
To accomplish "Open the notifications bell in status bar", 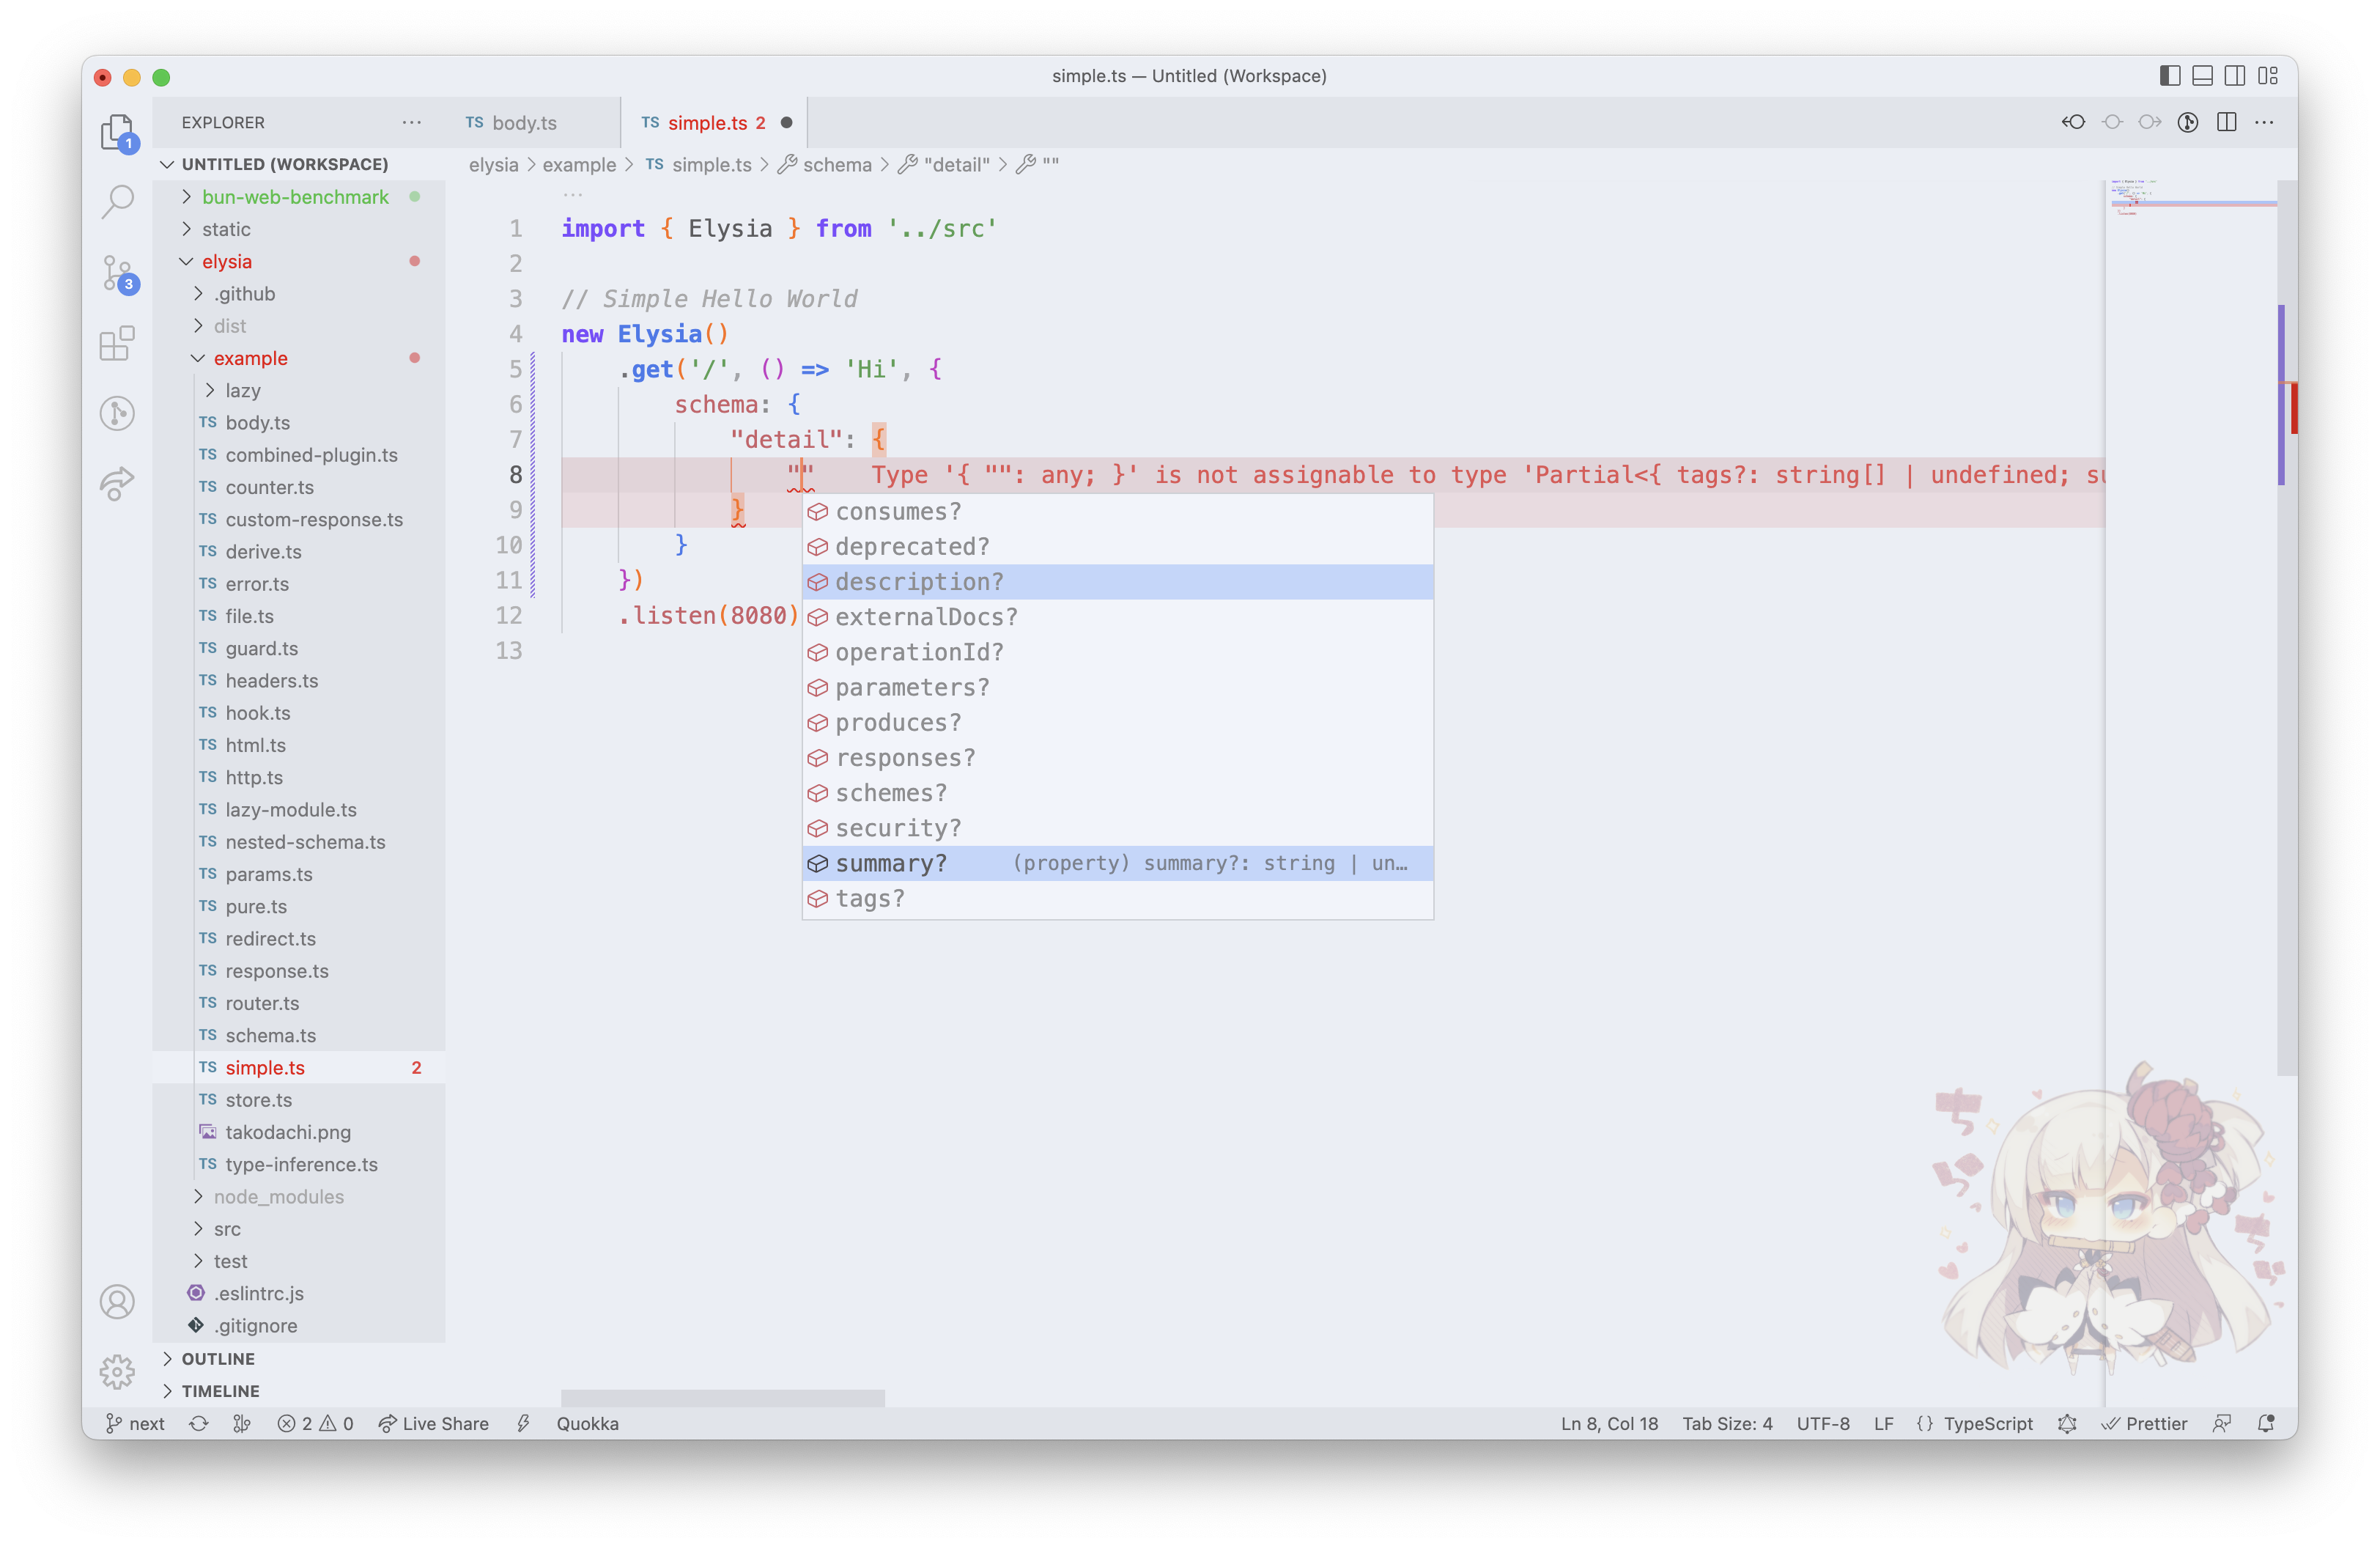I will pos(2267,1423).
